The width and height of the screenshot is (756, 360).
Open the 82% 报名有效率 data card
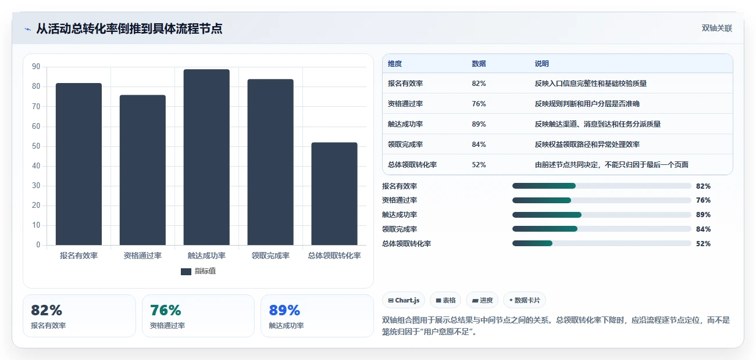(79, 316)
